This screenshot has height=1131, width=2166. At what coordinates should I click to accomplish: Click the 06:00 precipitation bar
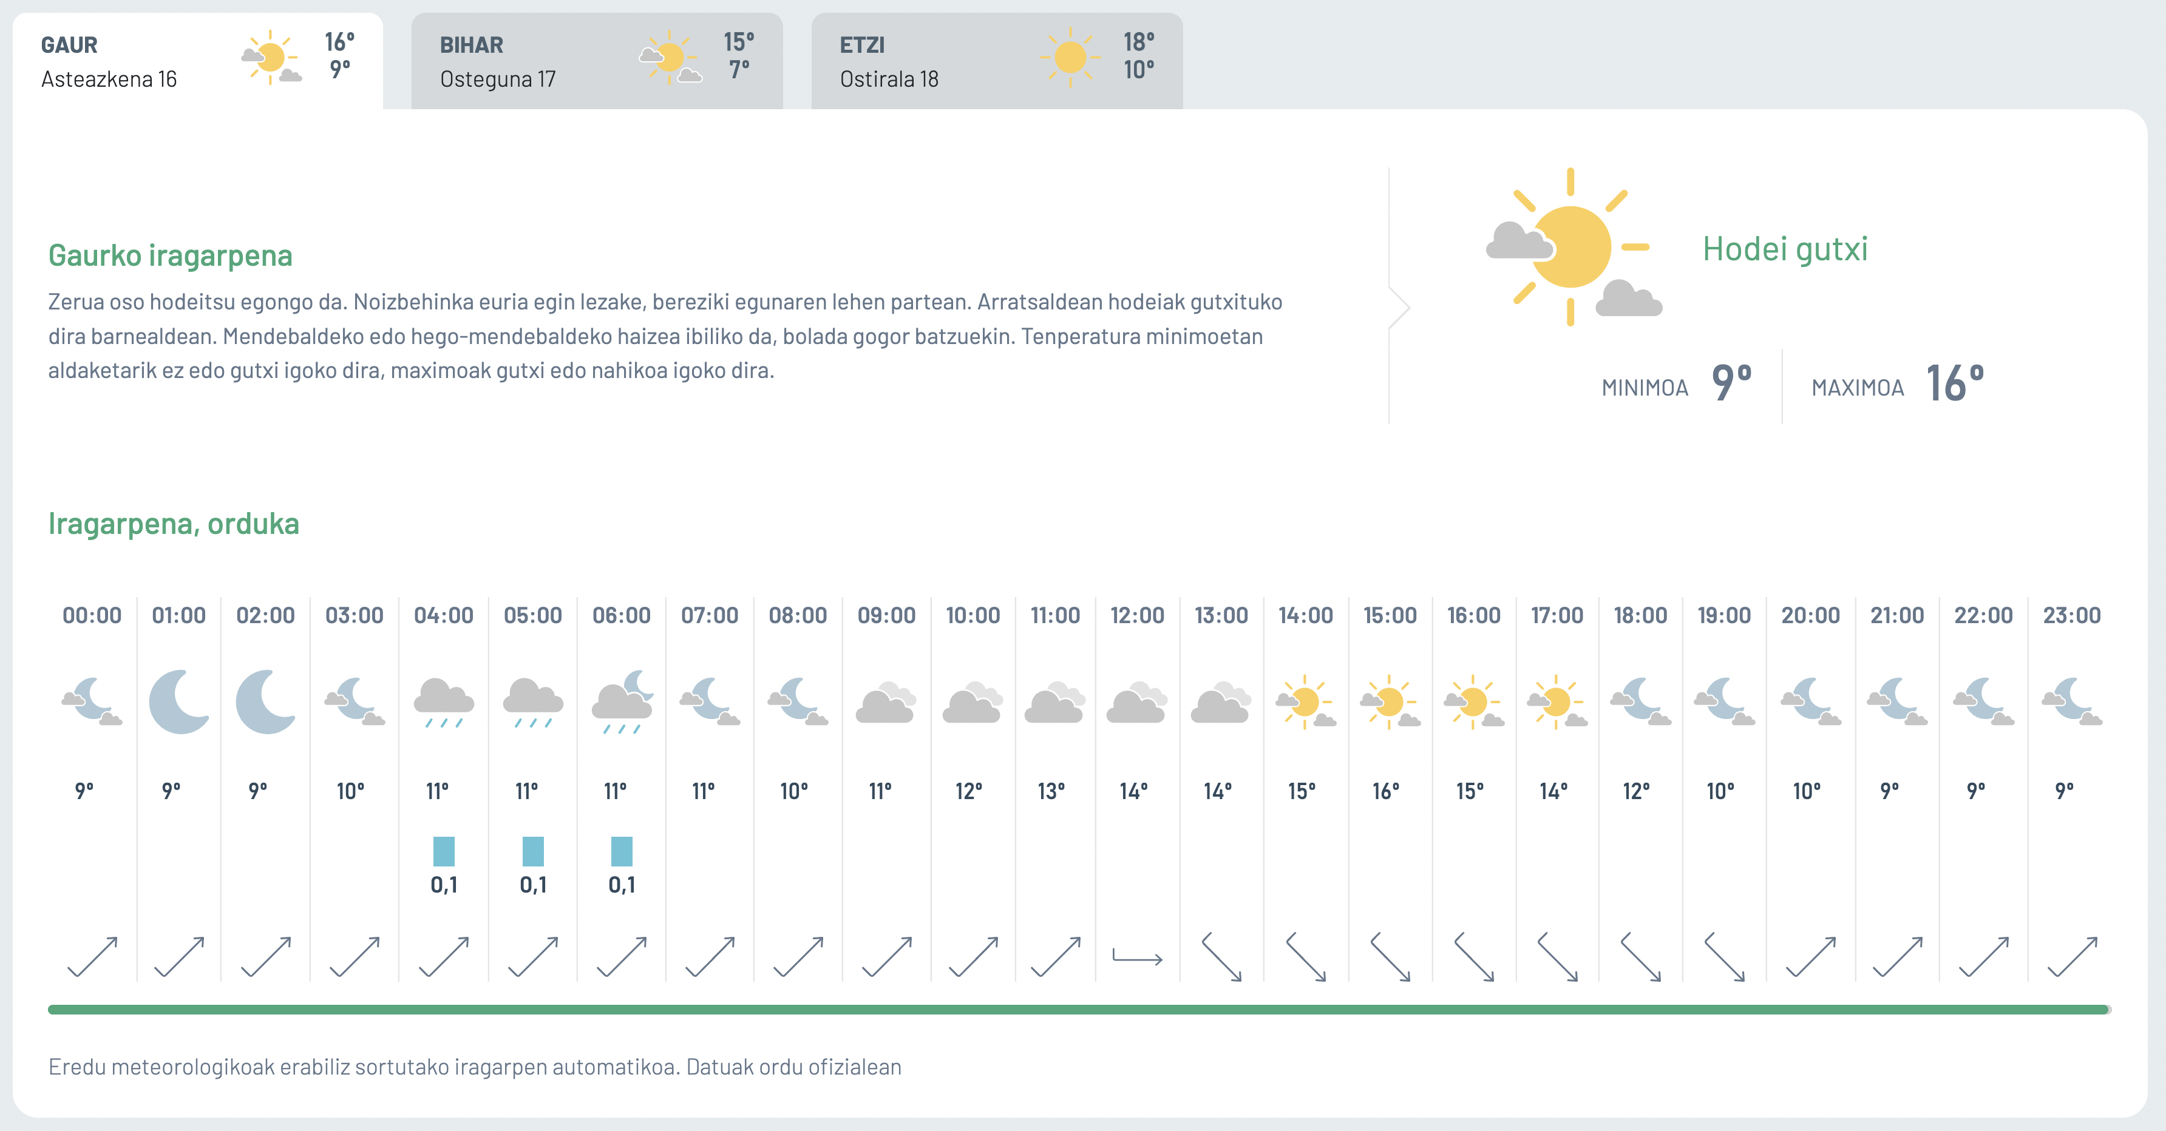point(622,851)
